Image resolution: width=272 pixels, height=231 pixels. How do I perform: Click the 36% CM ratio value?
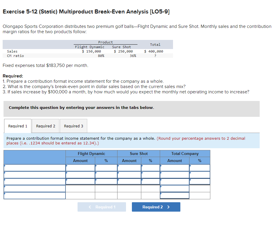[133, 56]
